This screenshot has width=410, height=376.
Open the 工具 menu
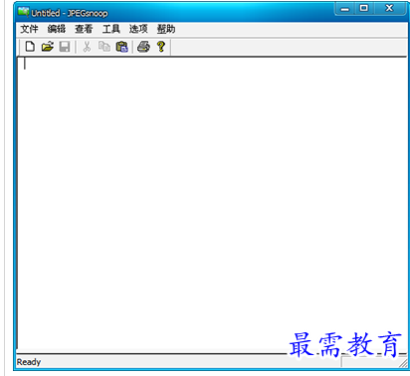(110, 29)
